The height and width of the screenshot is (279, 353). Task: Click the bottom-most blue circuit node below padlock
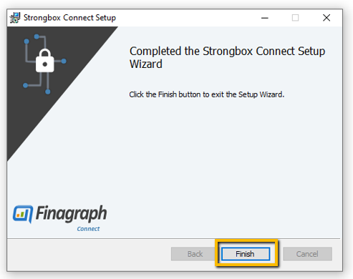[48, 92]
